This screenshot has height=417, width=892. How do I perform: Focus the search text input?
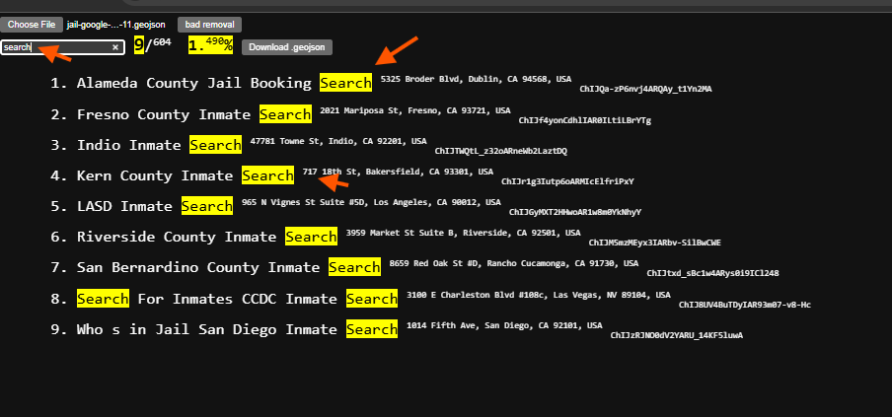tap(54, 47)
